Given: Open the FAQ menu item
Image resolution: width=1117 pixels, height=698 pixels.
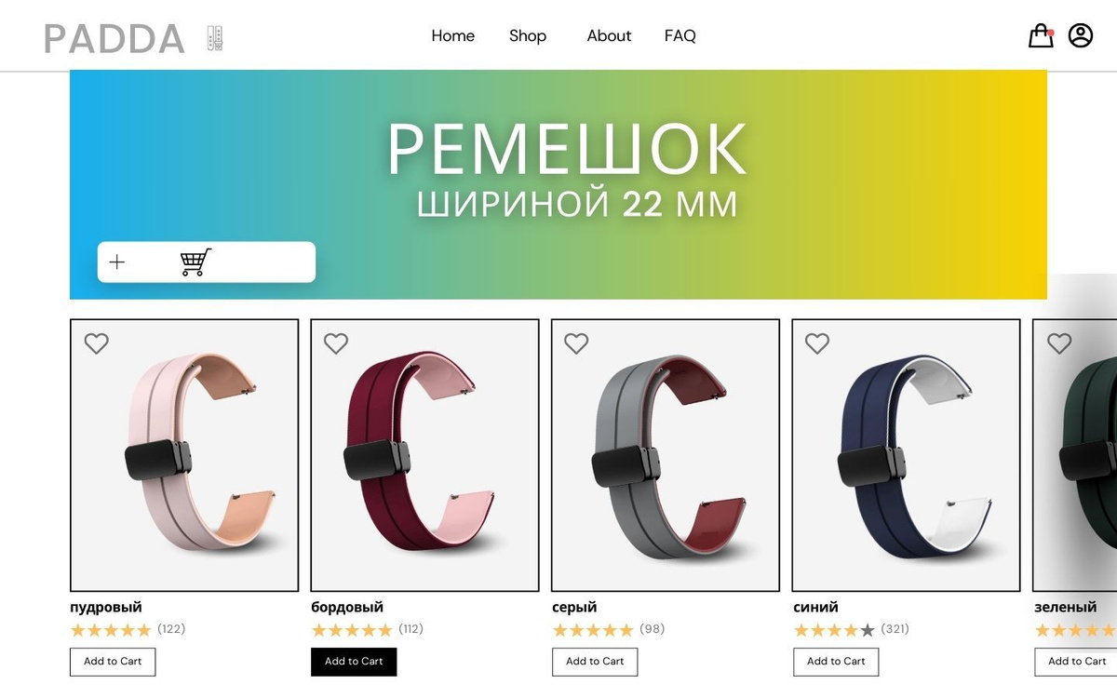Looking at the screenshot, I should pos(680,35).
